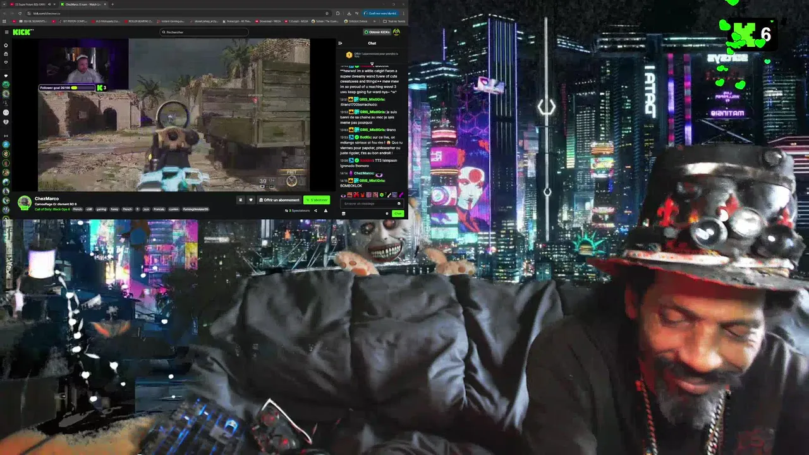Open the Instant-Gaming bookmark

coord(170,21)
